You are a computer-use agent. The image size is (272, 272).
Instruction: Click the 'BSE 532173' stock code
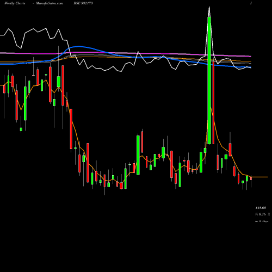pos(83,3)
